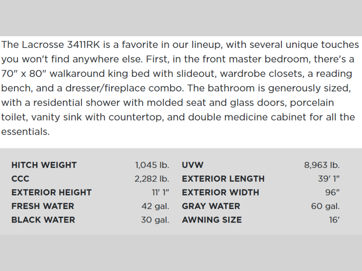Image resolution: width=362 pixels, height=271 pixels.
Task: Click the AWNING SIZE label
Action: tap(212, 220)
